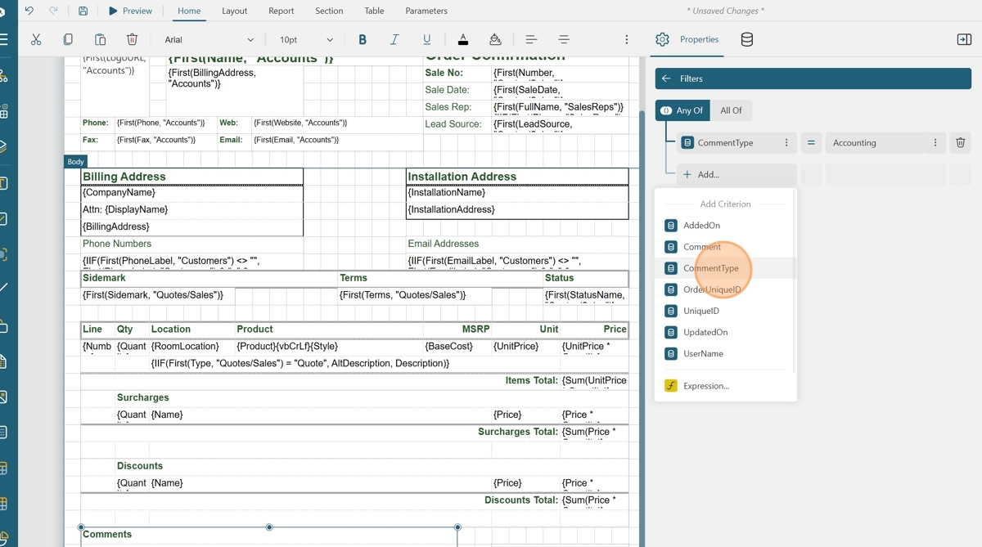Open the equals operator dropdown
Image resolution: width=982 pixels, height=547 pixels.
tap(811, 142)
